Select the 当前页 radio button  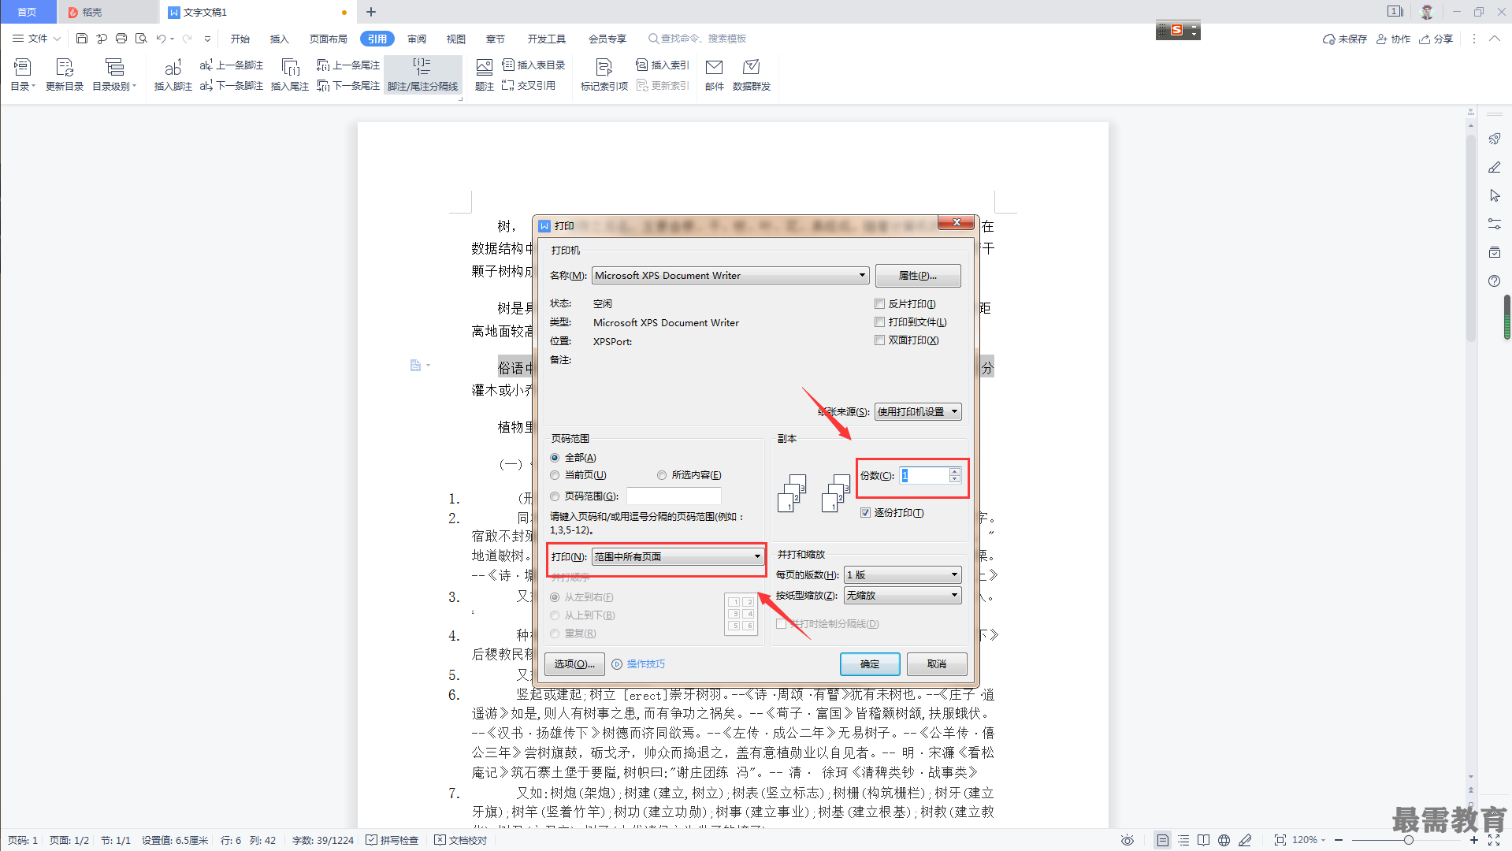(555, 475)
